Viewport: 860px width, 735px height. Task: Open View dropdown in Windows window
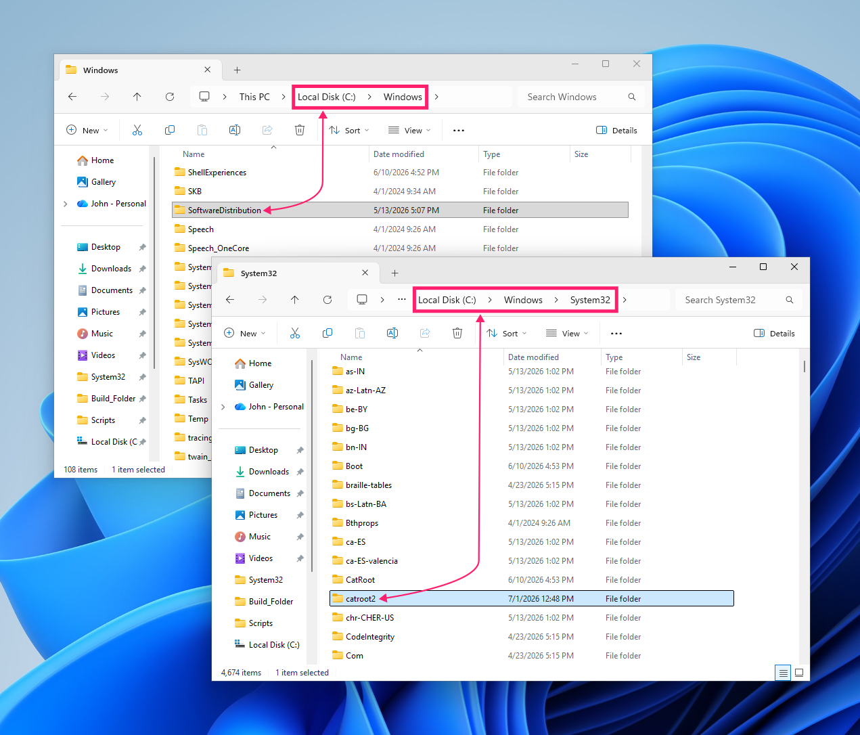(409, 130)
